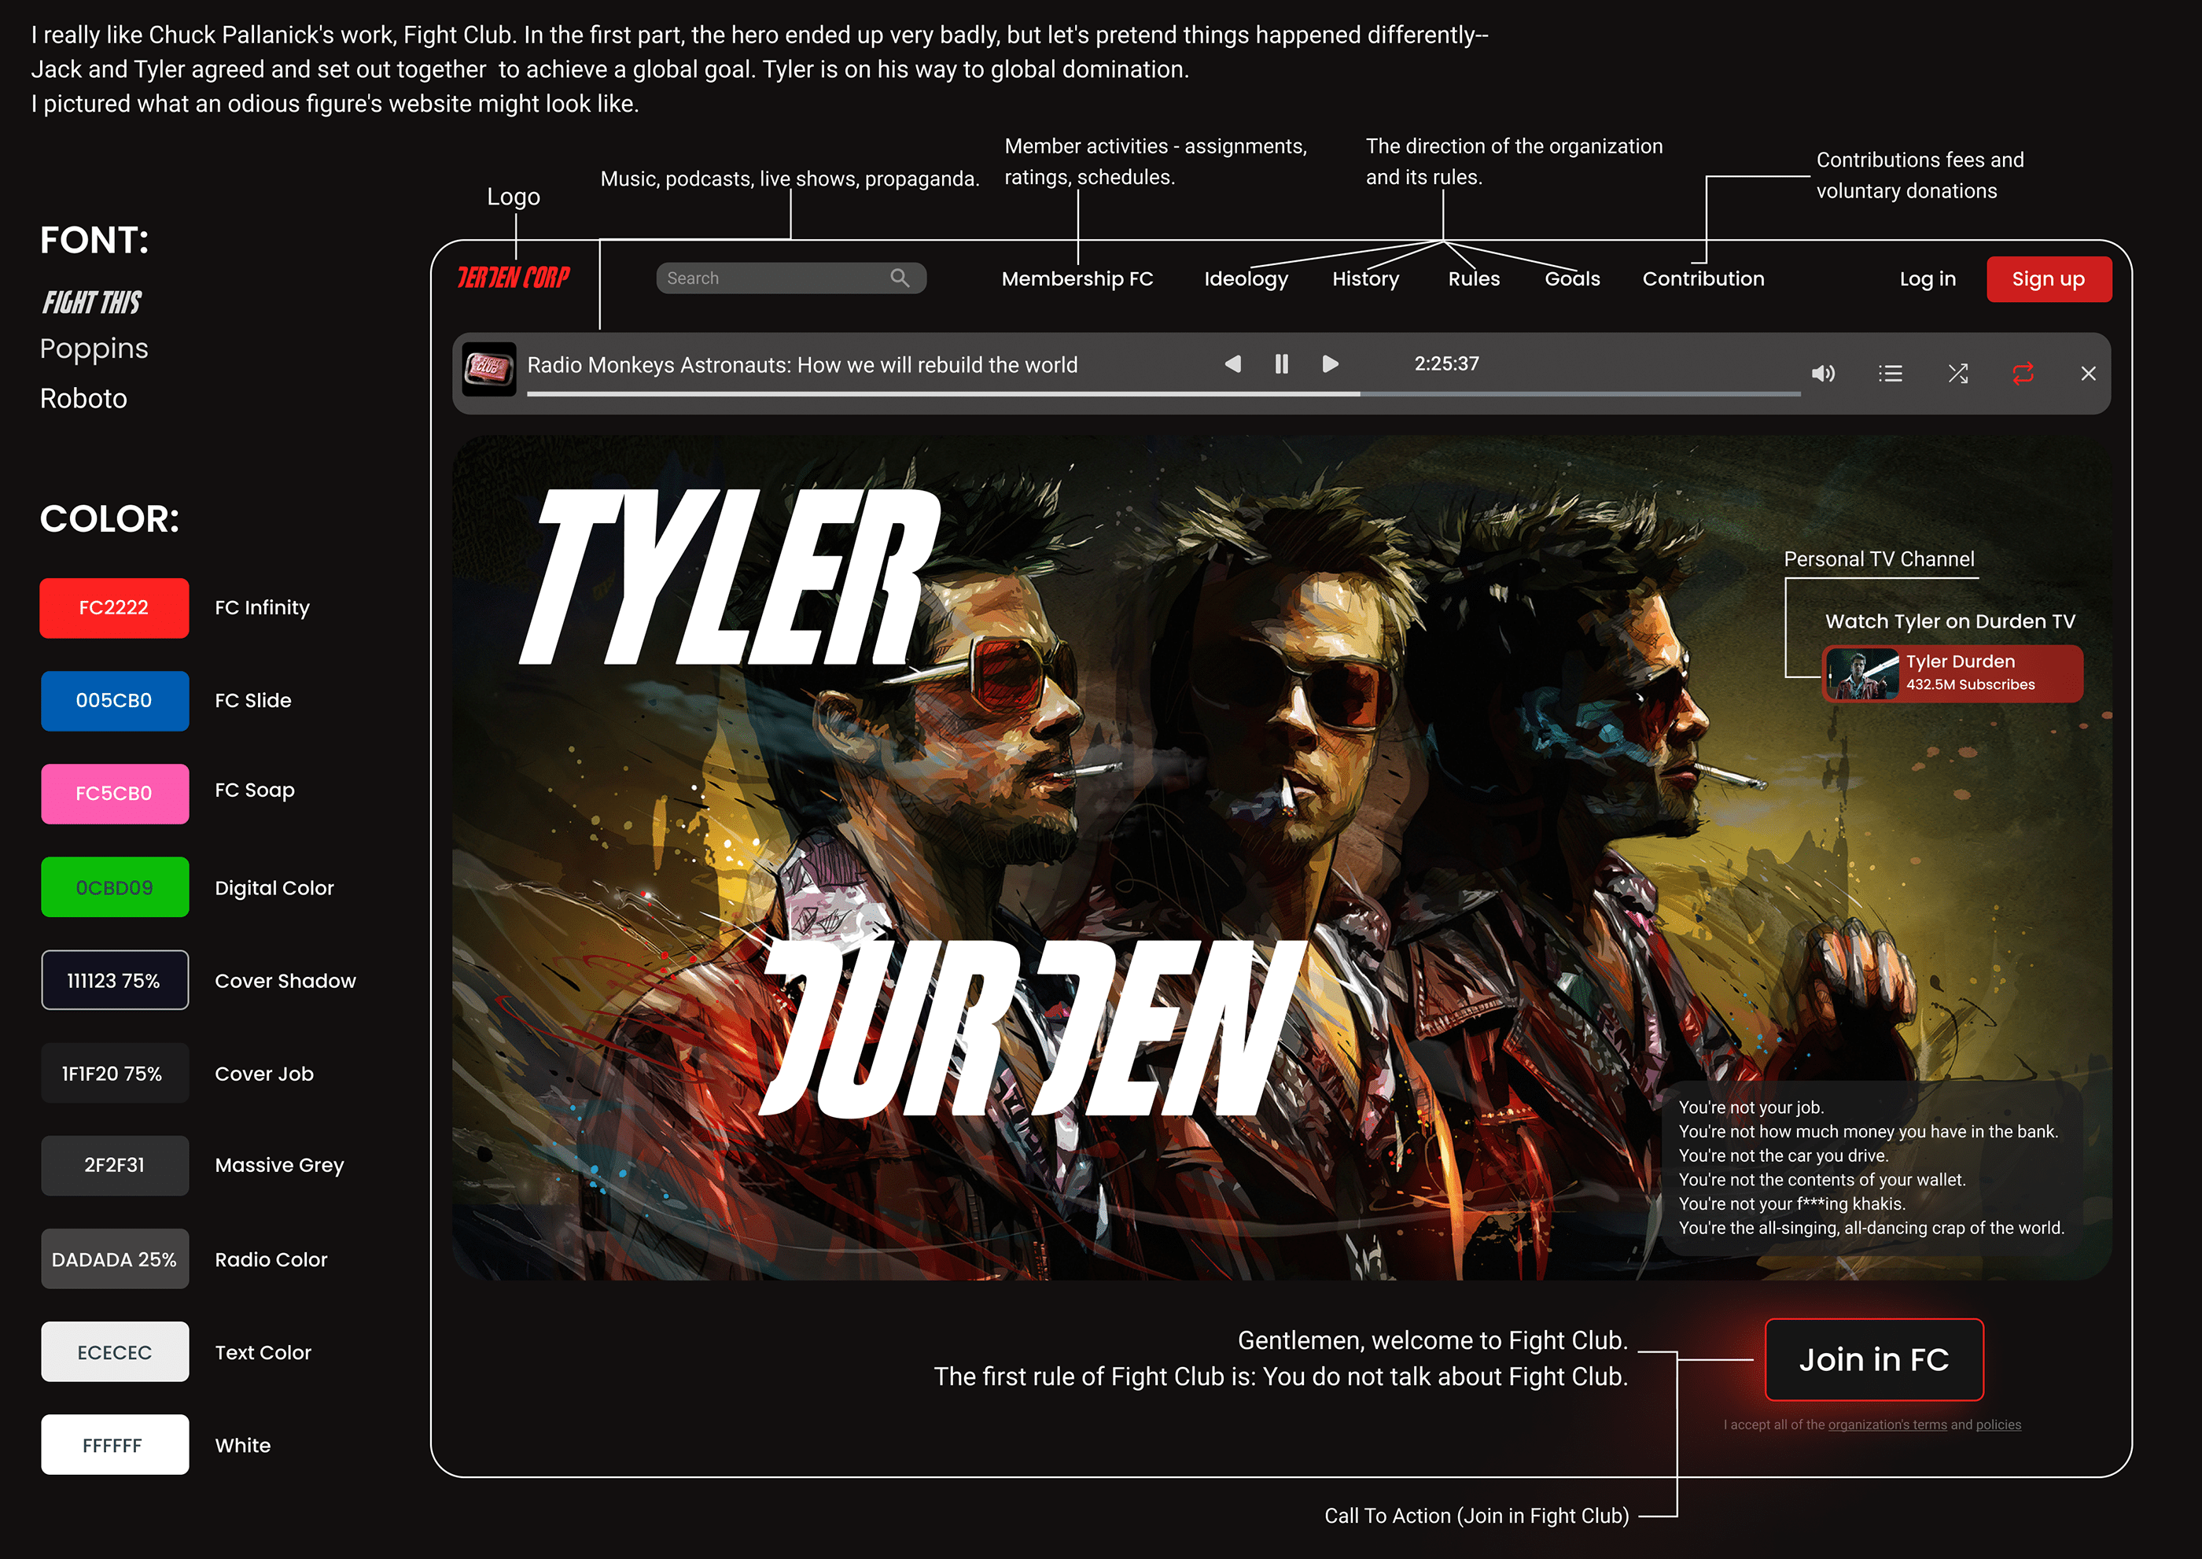Open the Membership FC menu
This screenshot has width=2202, height=1559.
[x=1077, y=279]
